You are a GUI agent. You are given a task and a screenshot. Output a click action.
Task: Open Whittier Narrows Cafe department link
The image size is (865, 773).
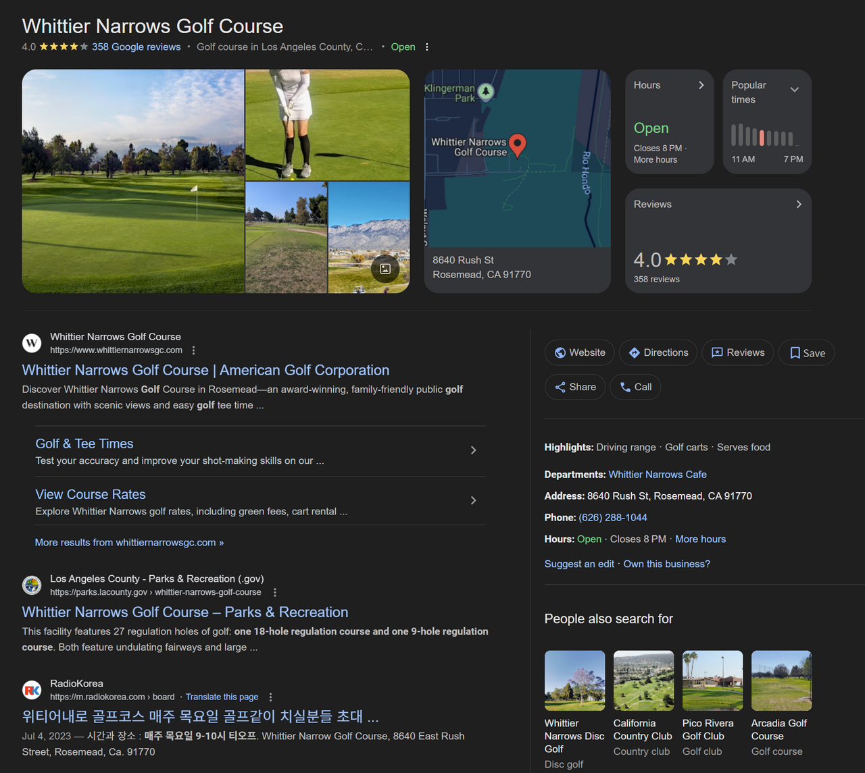(x=658, y=475)
